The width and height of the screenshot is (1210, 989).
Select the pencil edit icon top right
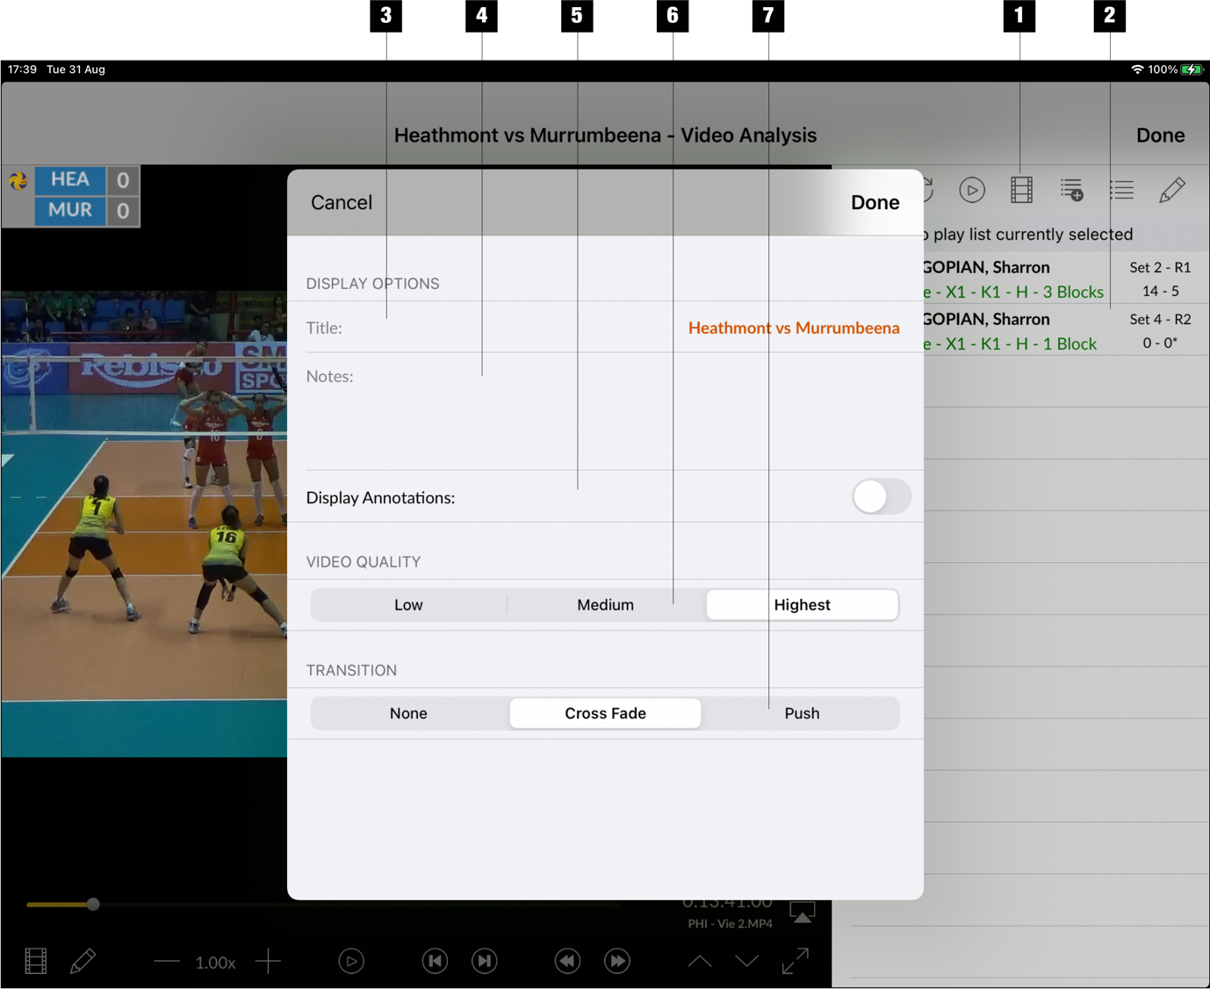pos(1171,190)
